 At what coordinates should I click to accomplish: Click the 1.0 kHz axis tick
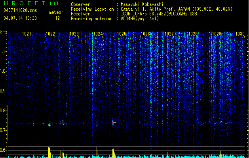pos(4,71)
